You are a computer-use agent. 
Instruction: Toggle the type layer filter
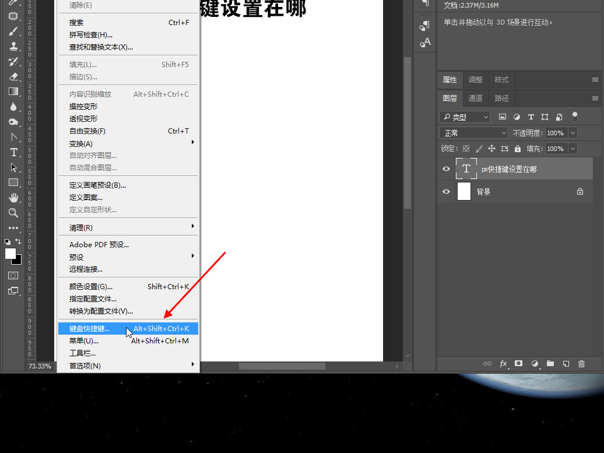531,117
